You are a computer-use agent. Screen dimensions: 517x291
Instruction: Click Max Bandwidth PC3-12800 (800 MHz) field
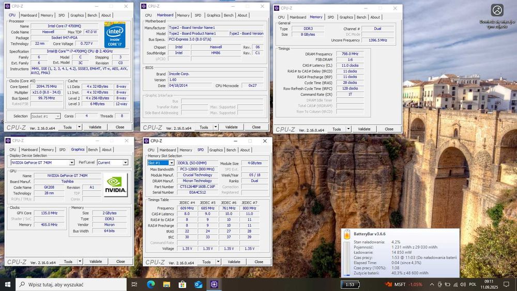coord(197,169)
